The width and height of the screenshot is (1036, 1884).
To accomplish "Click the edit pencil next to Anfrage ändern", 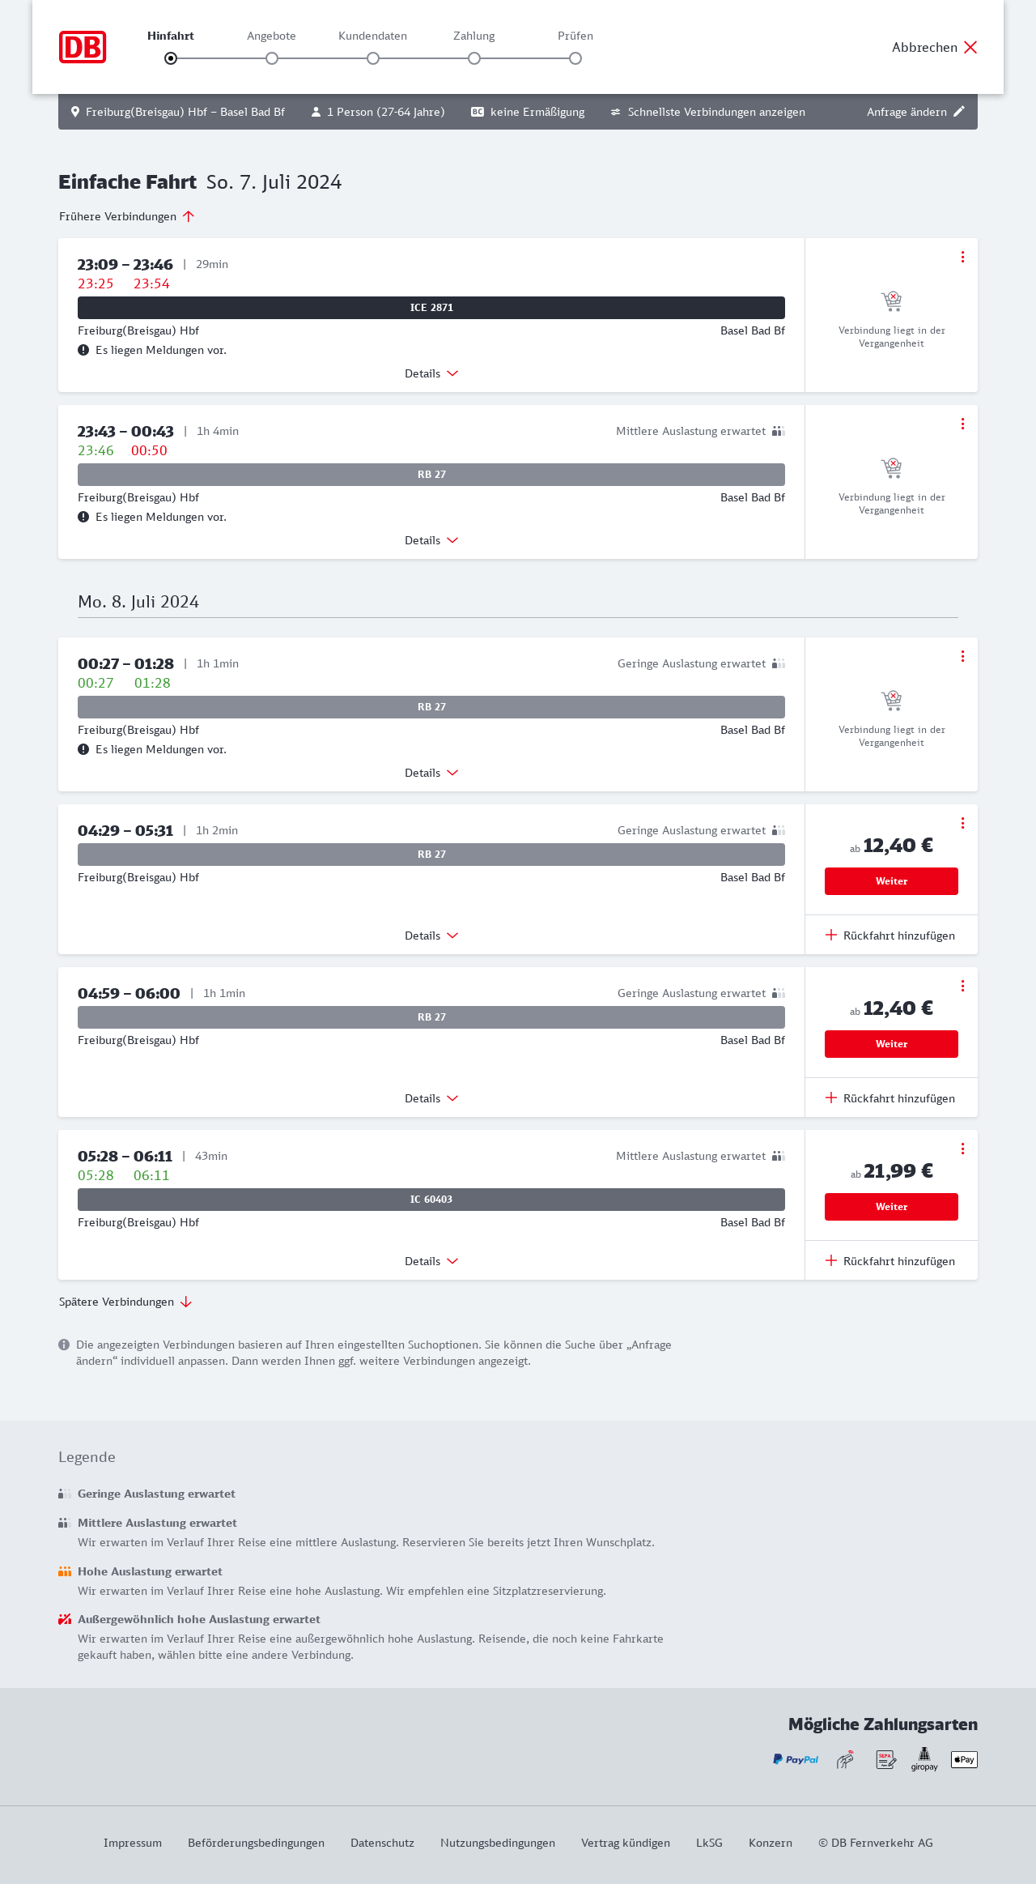I will 959,112.
